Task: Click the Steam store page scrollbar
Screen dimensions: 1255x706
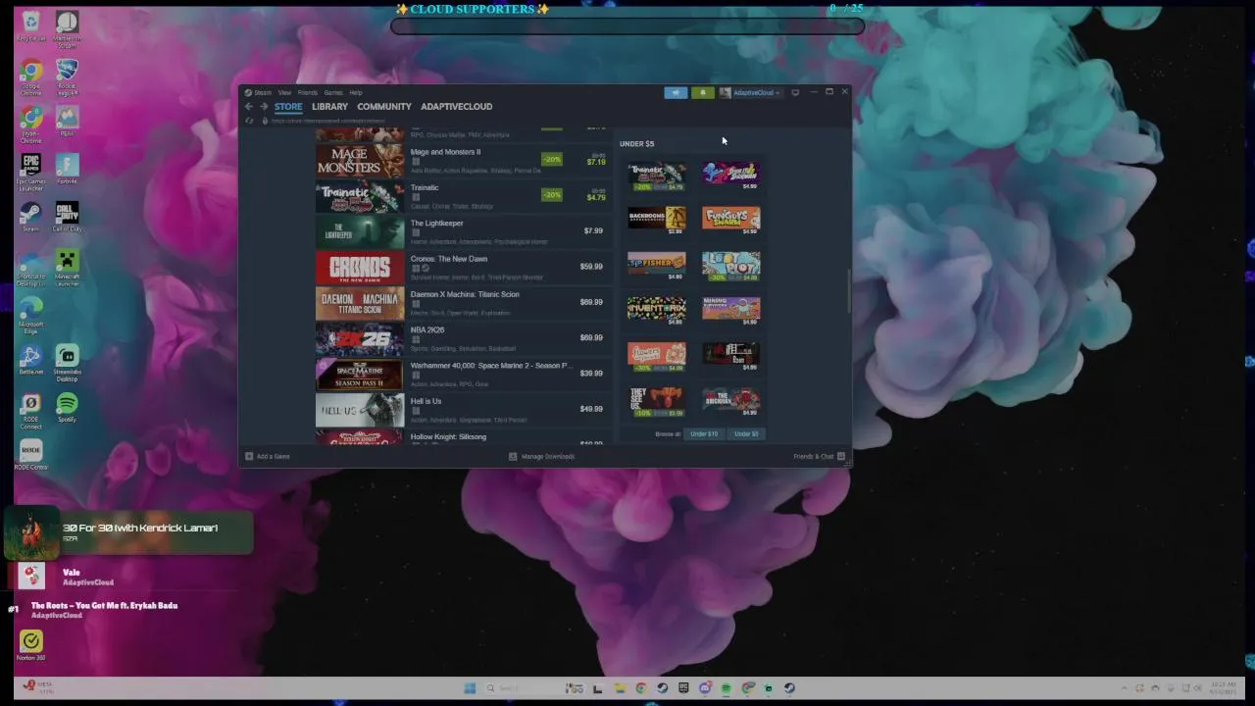Action: (x=848, y=289)
